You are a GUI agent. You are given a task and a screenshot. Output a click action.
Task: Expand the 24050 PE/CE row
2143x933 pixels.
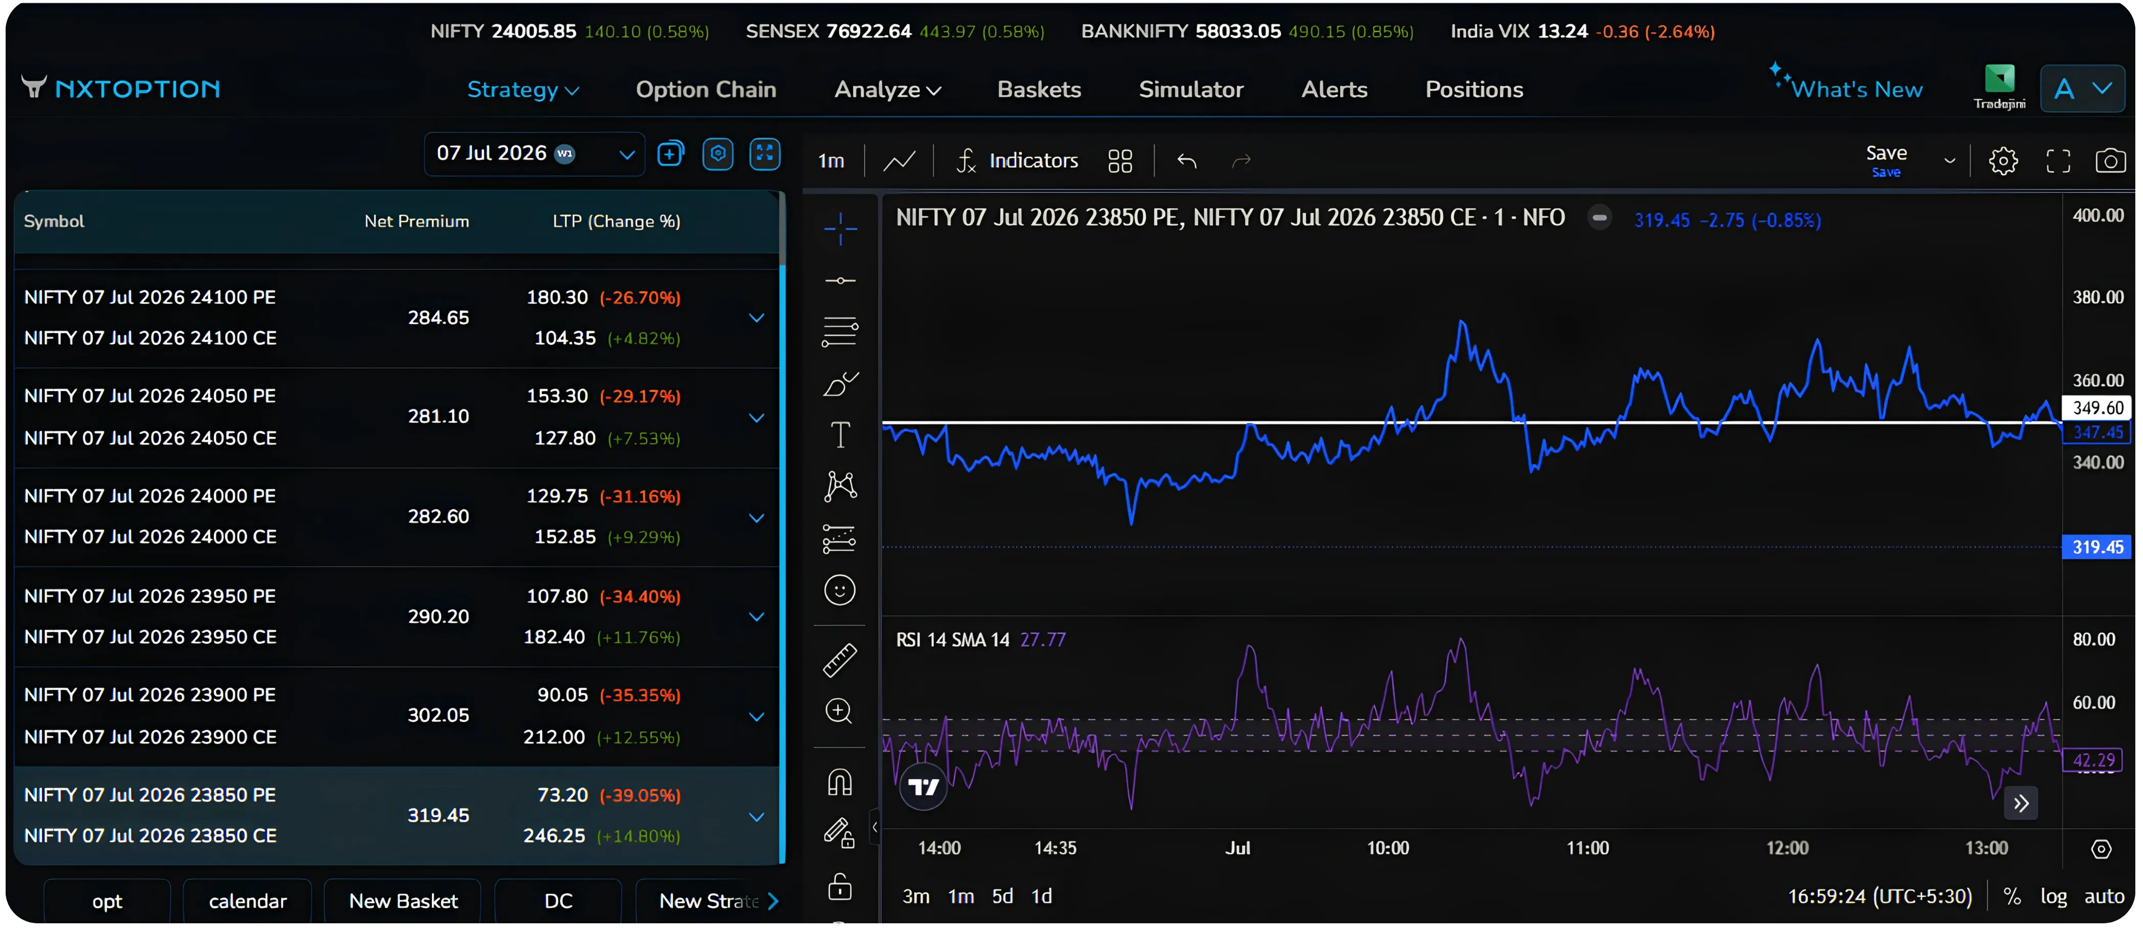756,417
